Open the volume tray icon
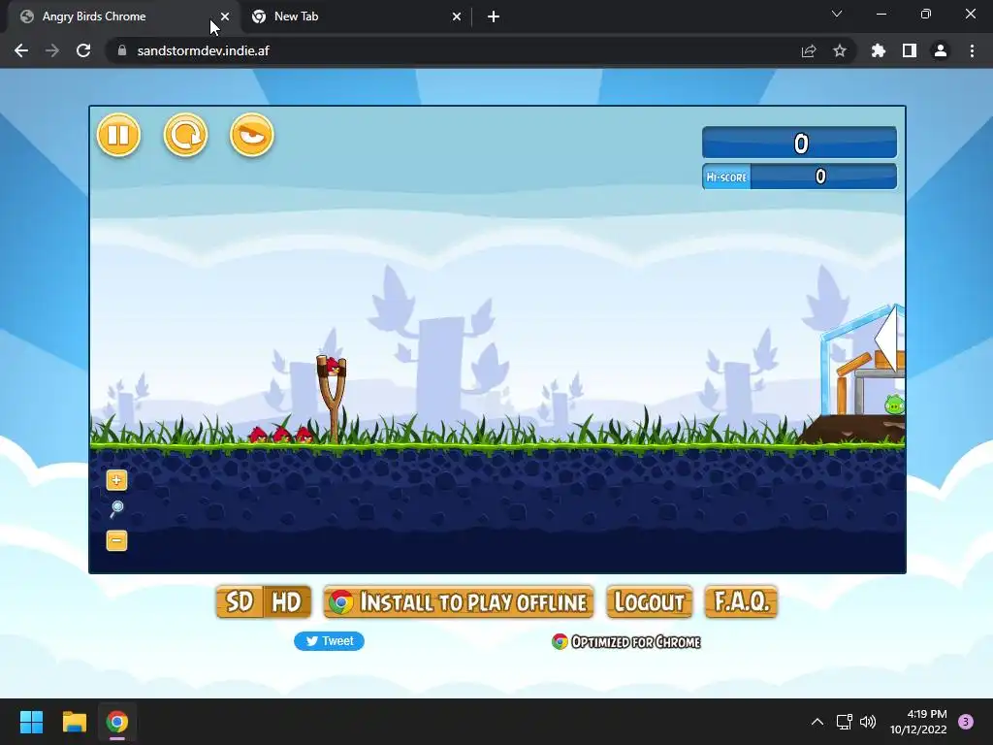The width and height of the screenshot is (993, 745). click(868, 722)
